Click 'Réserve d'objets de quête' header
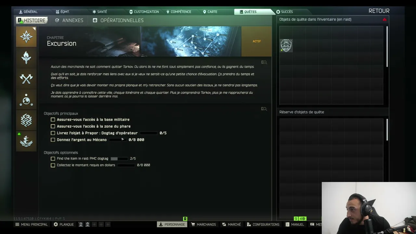 point(302,112)
